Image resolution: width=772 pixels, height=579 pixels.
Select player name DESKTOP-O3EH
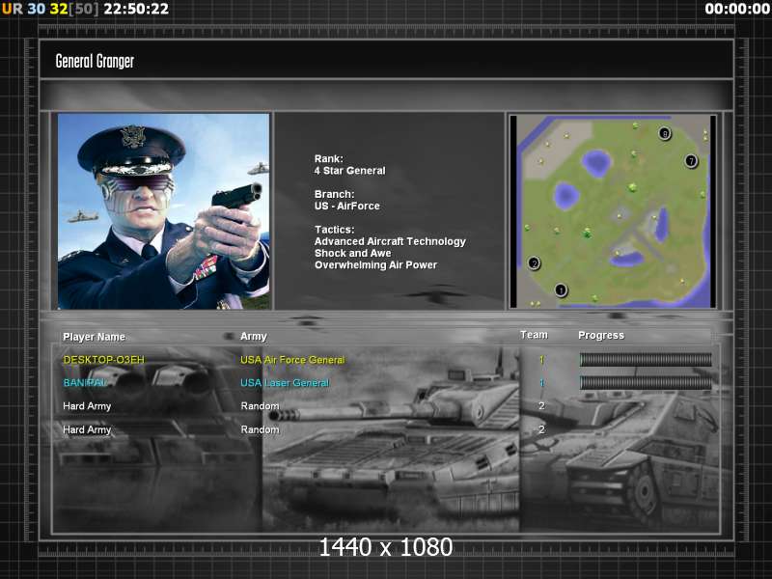click(104, 360)
